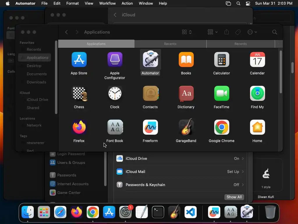298x224 pixels.
Task: Select the Firefox app in Finder window
Action: tap(79, 127)
